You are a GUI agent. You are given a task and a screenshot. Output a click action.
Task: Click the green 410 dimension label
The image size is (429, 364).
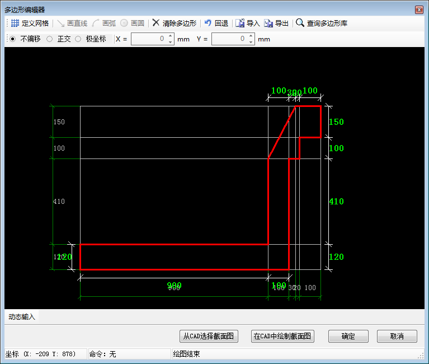[336, 202]
